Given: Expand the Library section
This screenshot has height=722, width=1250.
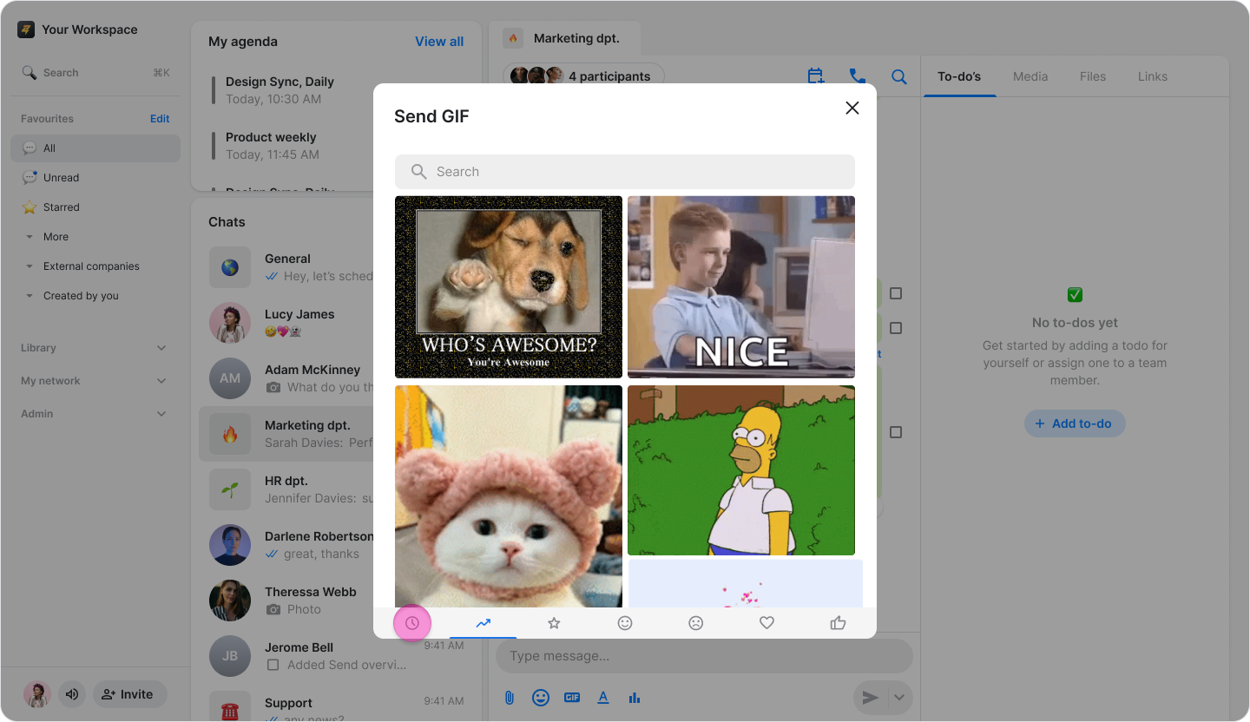Looking at the screenshot, I should [161, 348].
